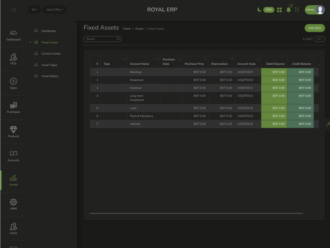This screenshot has height=248, width=330.
Task: Click account code ASSET0016
Action: [x=245, y=116]
